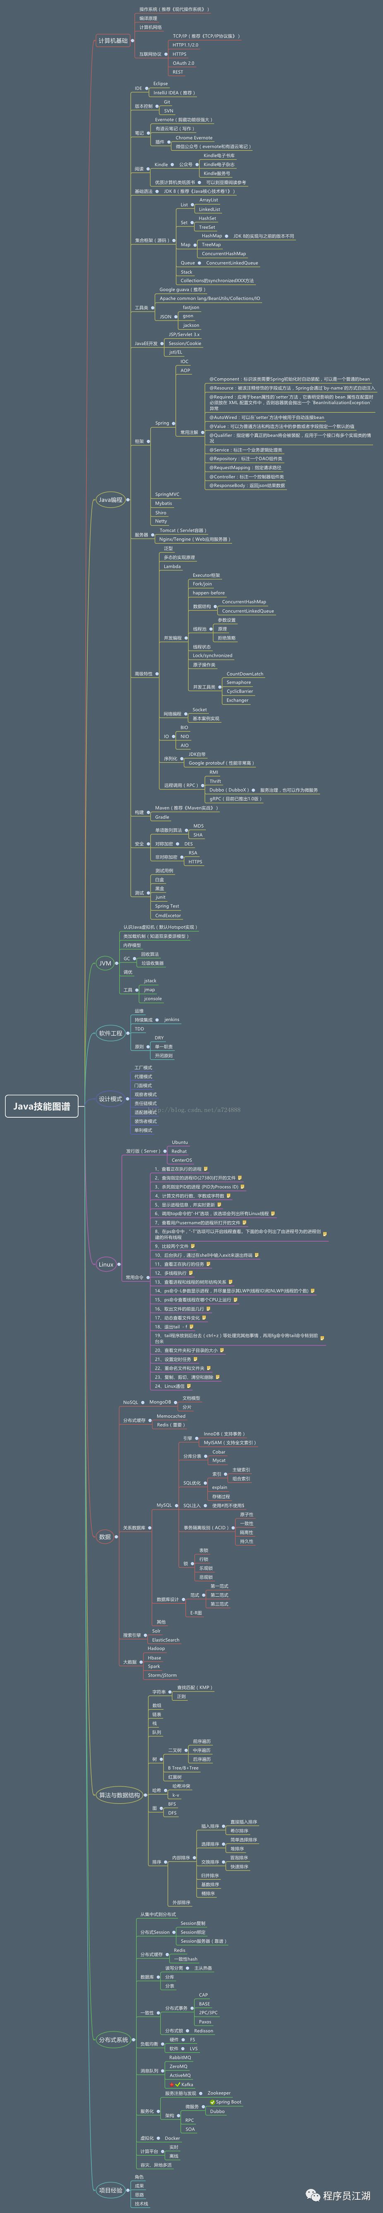Click the green checkmark beside Spring Boot

tap(212, 2102)
